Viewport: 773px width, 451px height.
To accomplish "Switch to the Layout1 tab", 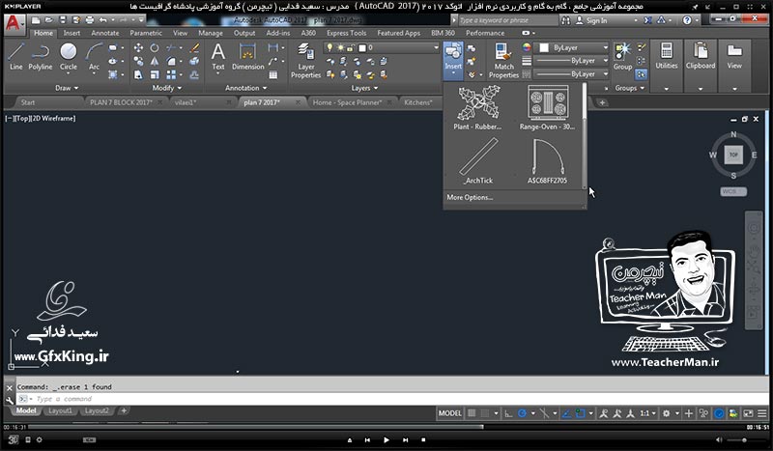I will 60,410.
